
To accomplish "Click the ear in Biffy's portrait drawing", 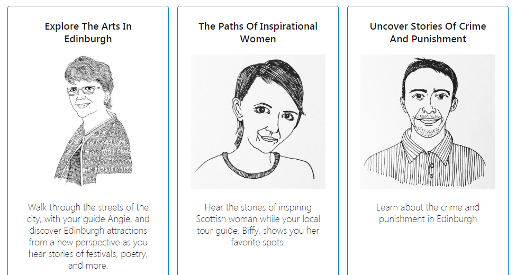I will 237,107.
